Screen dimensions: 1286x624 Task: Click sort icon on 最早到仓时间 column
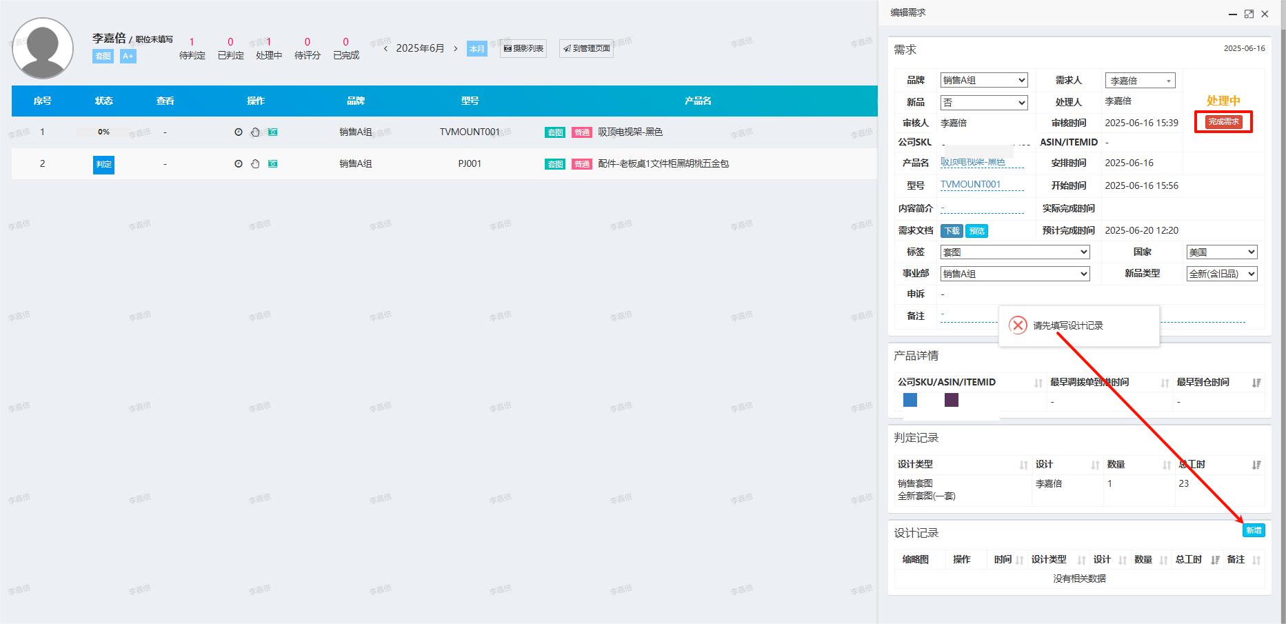click(1256, 383)
